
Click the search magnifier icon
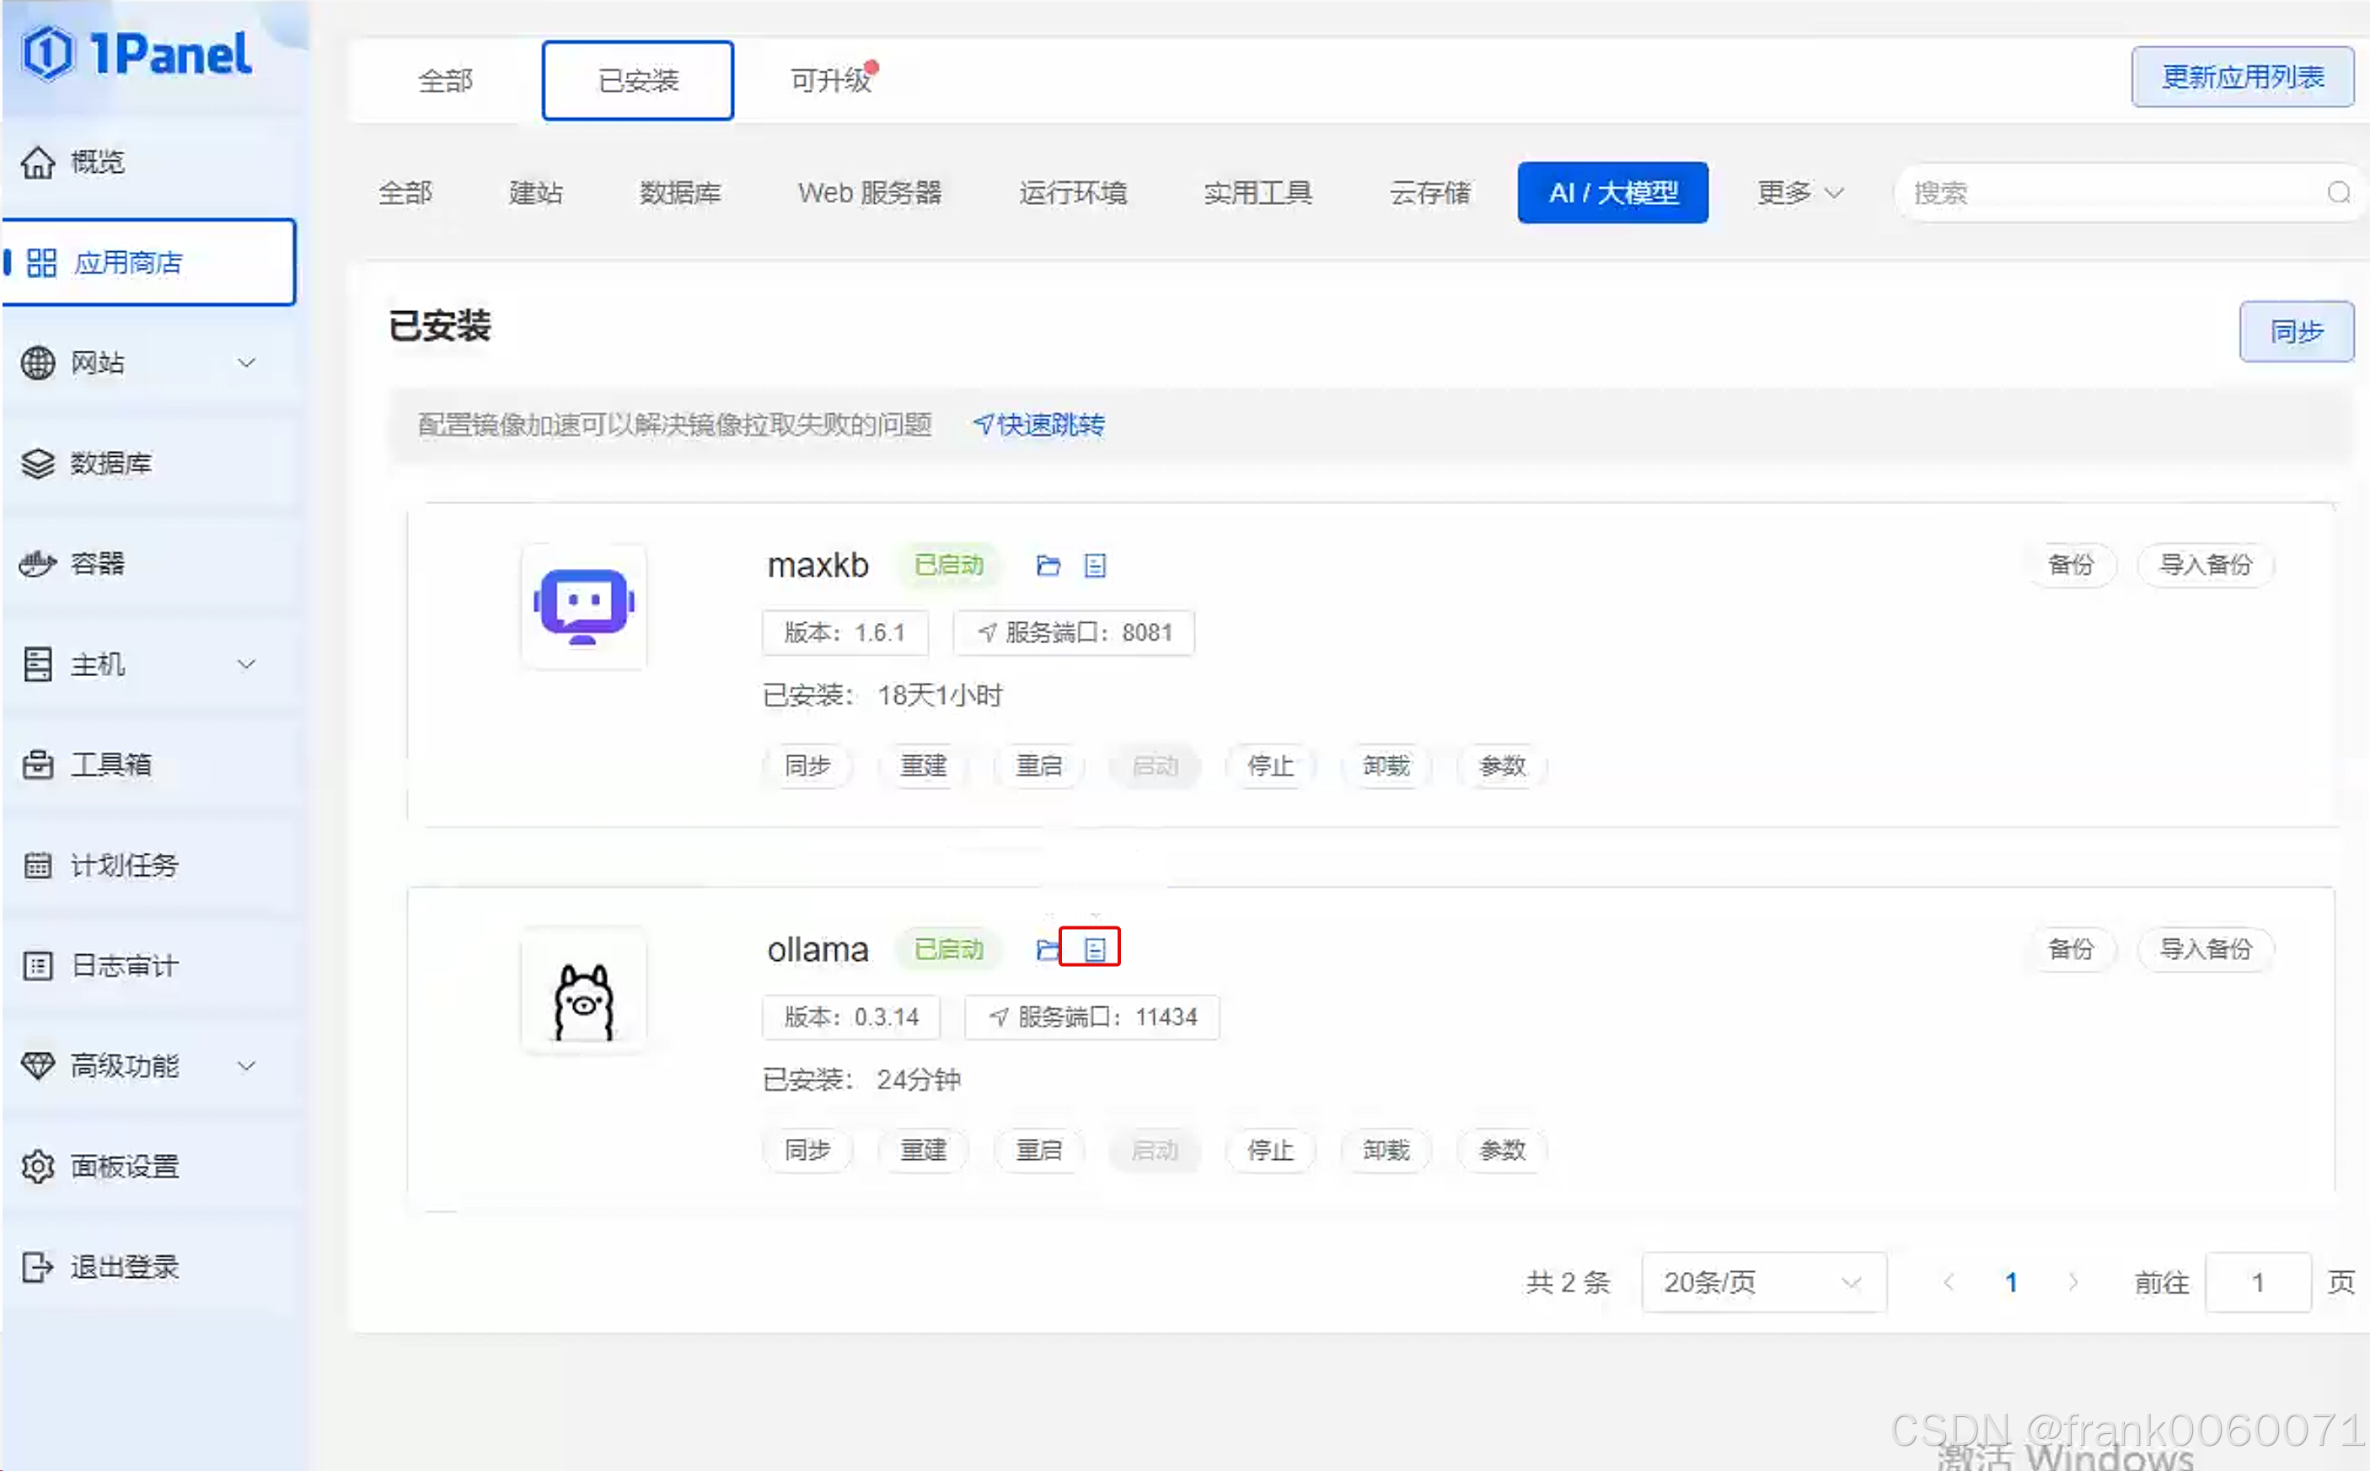[2338, 193]
